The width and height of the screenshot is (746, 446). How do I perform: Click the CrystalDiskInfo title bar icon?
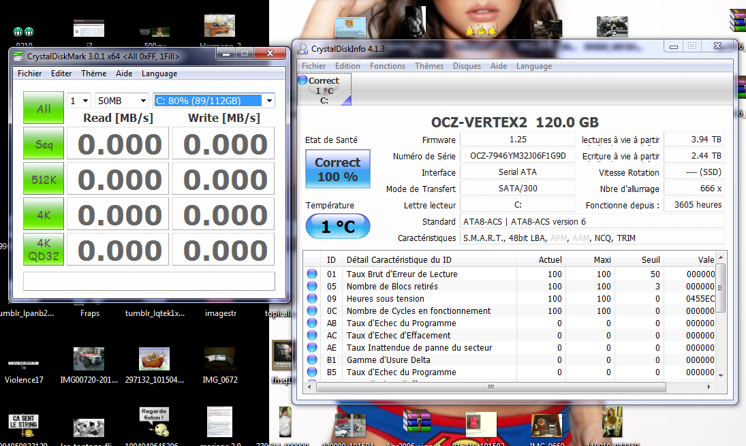point(302,48)
